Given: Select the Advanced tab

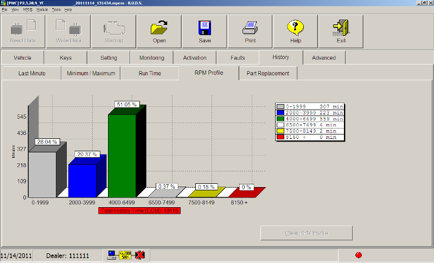Looking at the screenshot, I should (x=324, y=57).
